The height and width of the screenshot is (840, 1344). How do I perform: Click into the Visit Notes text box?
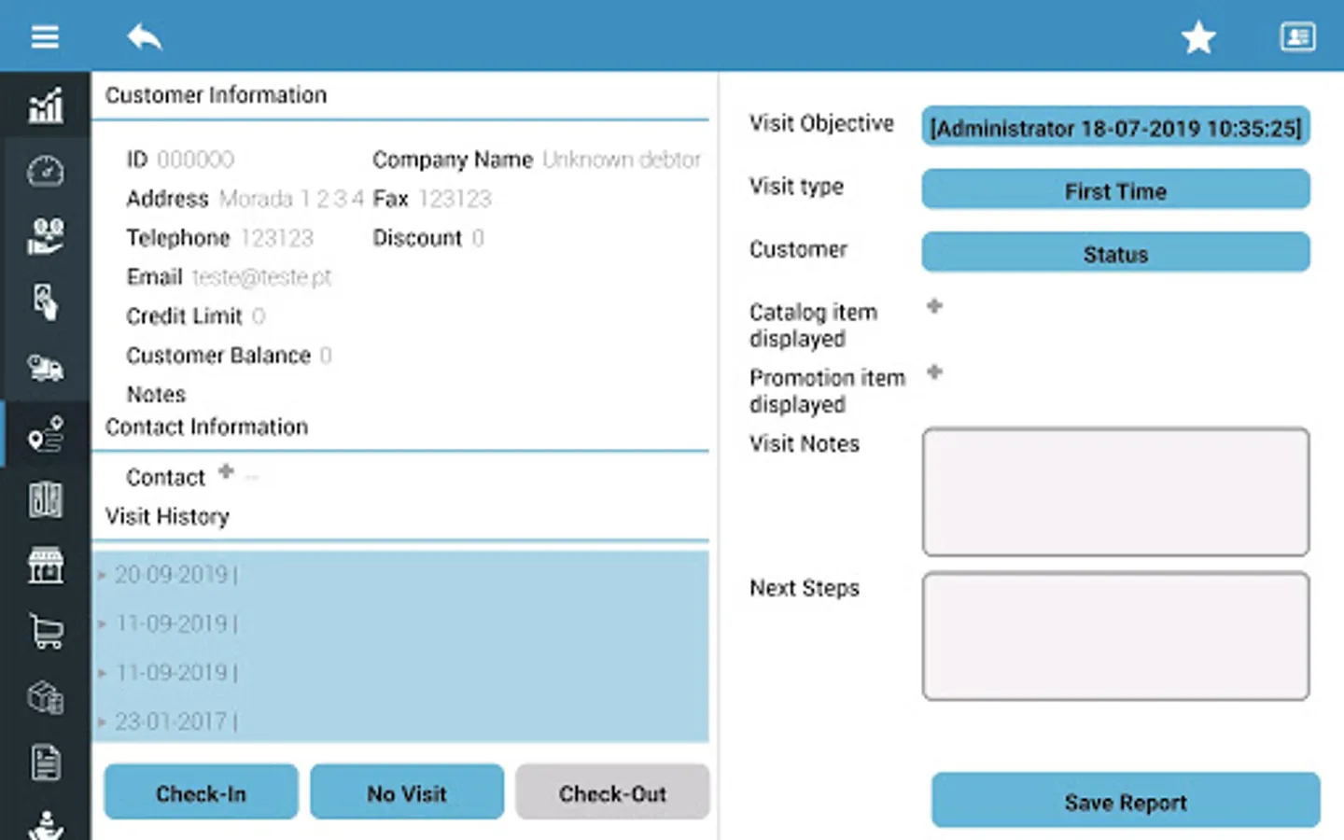pos(1115,492)
